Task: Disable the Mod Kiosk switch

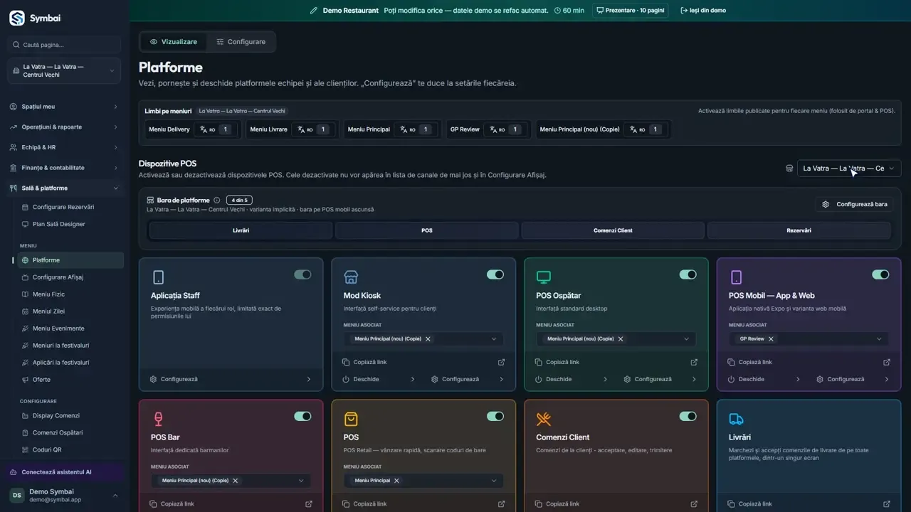Action: 495,274
